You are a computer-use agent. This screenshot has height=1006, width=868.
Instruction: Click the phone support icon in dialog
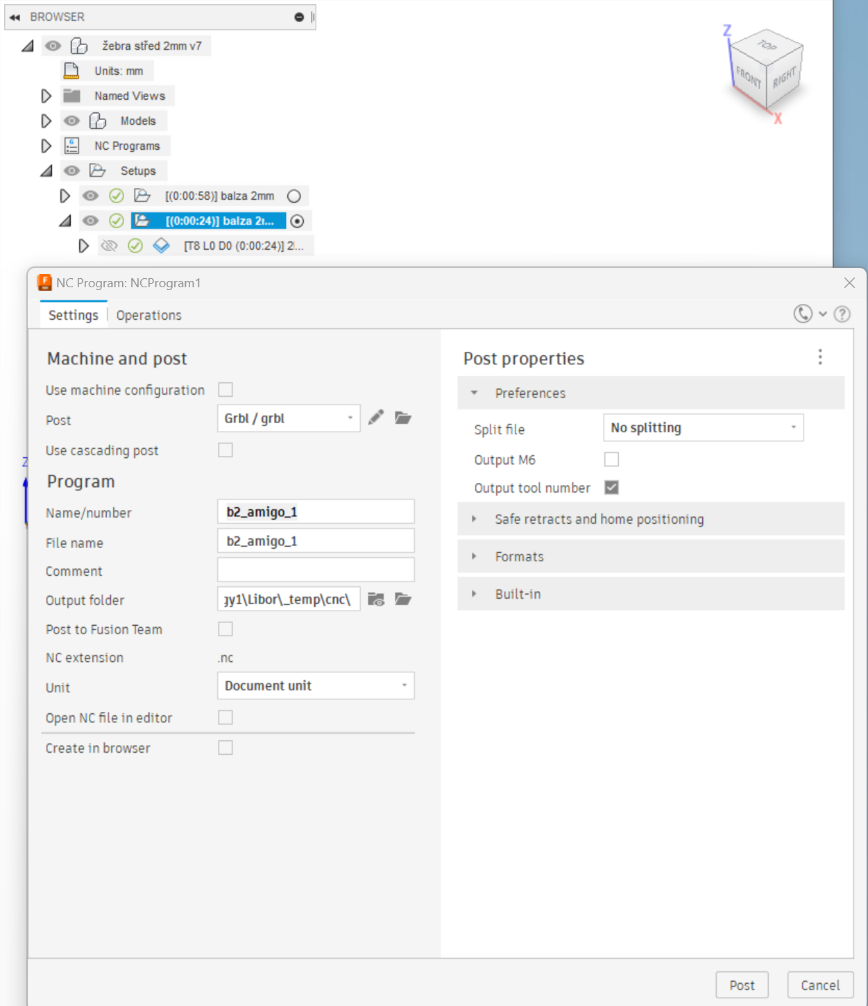[803, 314]
